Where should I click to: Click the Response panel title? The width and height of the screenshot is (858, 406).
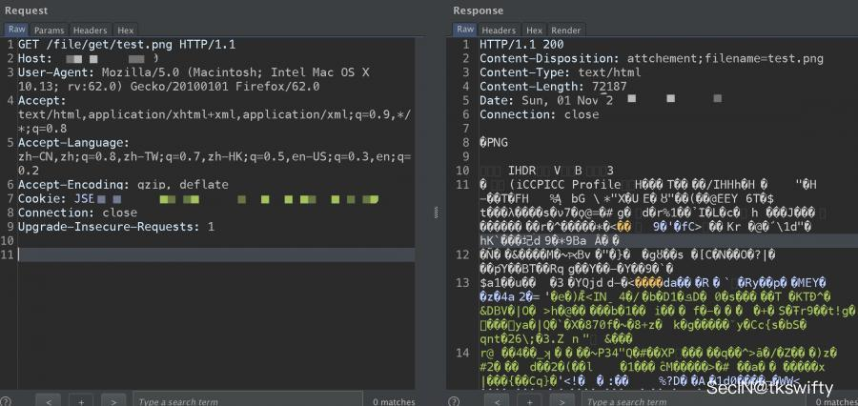[x=479, y=10]
